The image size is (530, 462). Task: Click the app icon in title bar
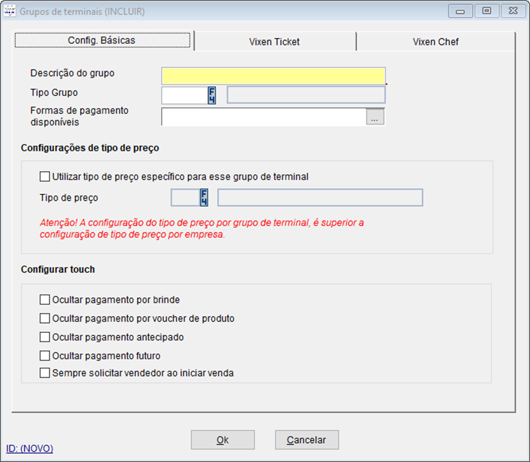coord(10,11)
